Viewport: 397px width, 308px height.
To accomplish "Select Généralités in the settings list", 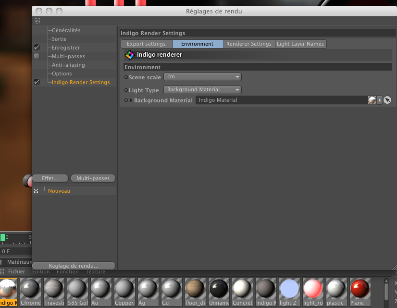I will point(66,30).
